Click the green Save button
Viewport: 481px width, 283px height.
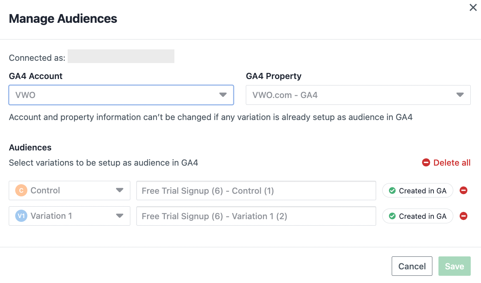[x=454, y=266]
